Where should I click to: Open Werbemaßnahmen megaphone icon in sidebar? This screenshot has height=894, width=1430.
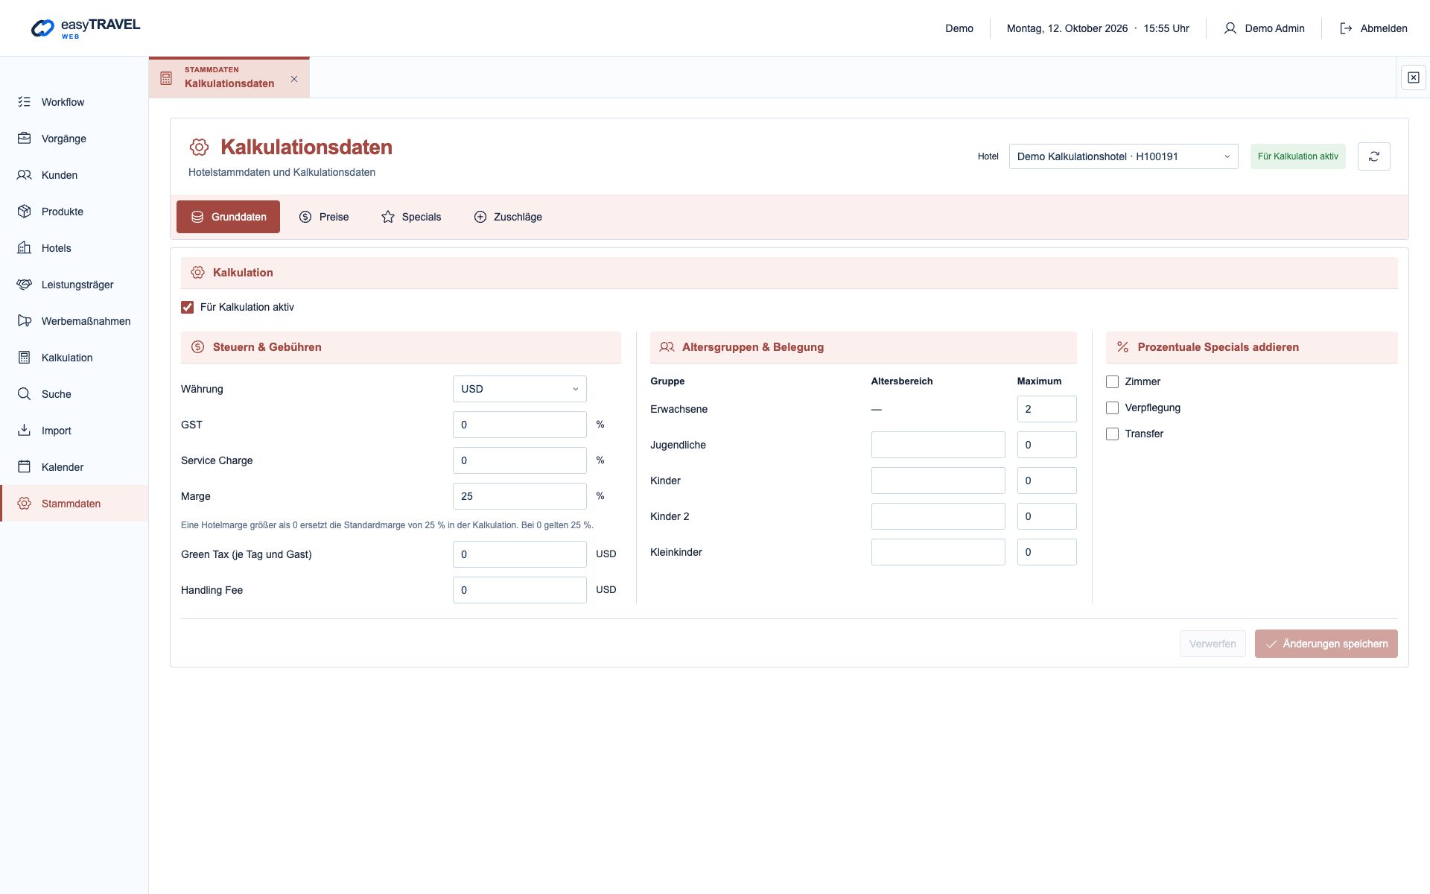pyautogui.click(x=24, y=321)
